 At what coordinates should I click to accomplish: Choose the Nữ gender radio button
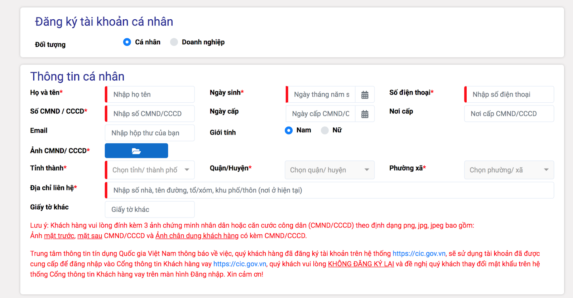(x=325, y=130)
